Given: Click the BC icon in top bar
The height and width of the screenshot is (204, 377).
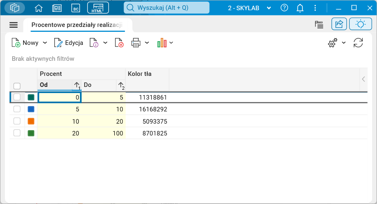Looking at the screenshot, I should 76,8.
